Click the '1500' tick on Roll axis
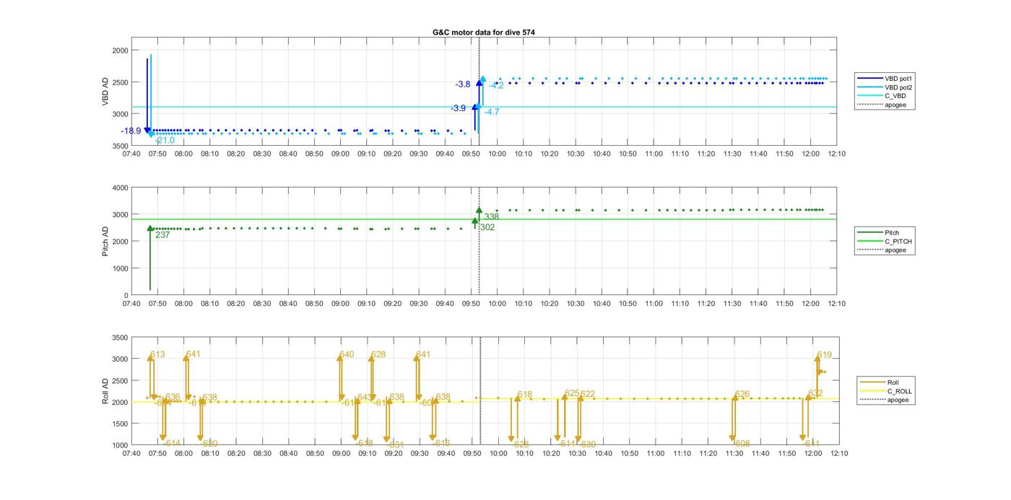Viewport: 1011px width, 500px height. (120, 424)
